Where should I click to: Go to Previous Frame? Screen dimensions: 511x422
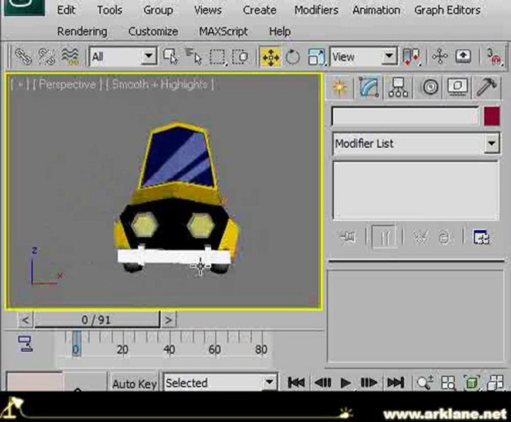(x=323, y=383)
